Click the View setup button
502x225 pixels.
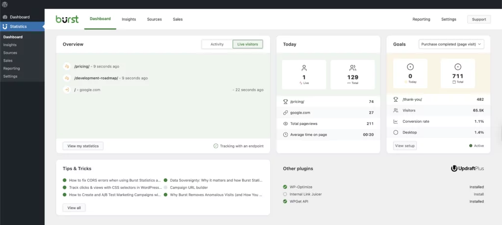[404, 146]
